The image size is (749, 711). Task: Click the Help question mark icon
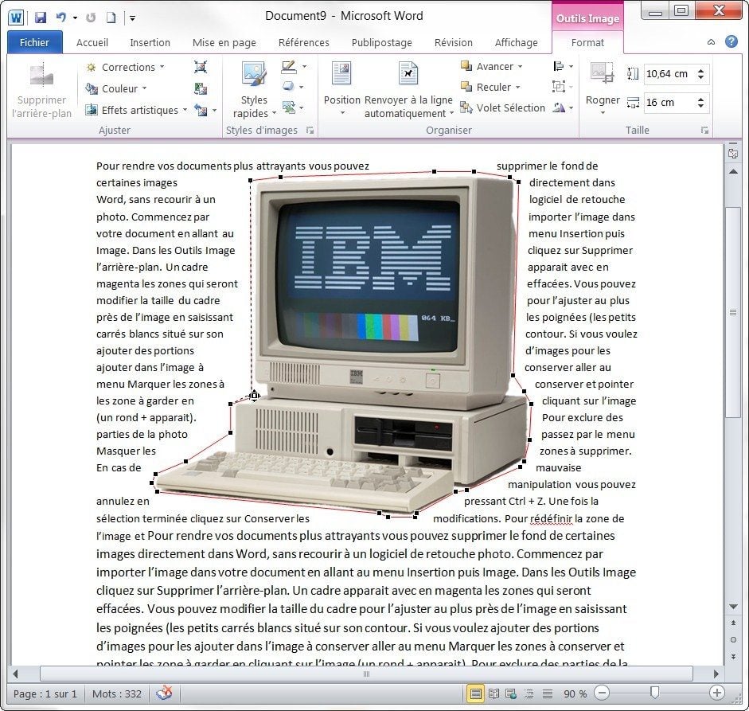tap(731, 41)
